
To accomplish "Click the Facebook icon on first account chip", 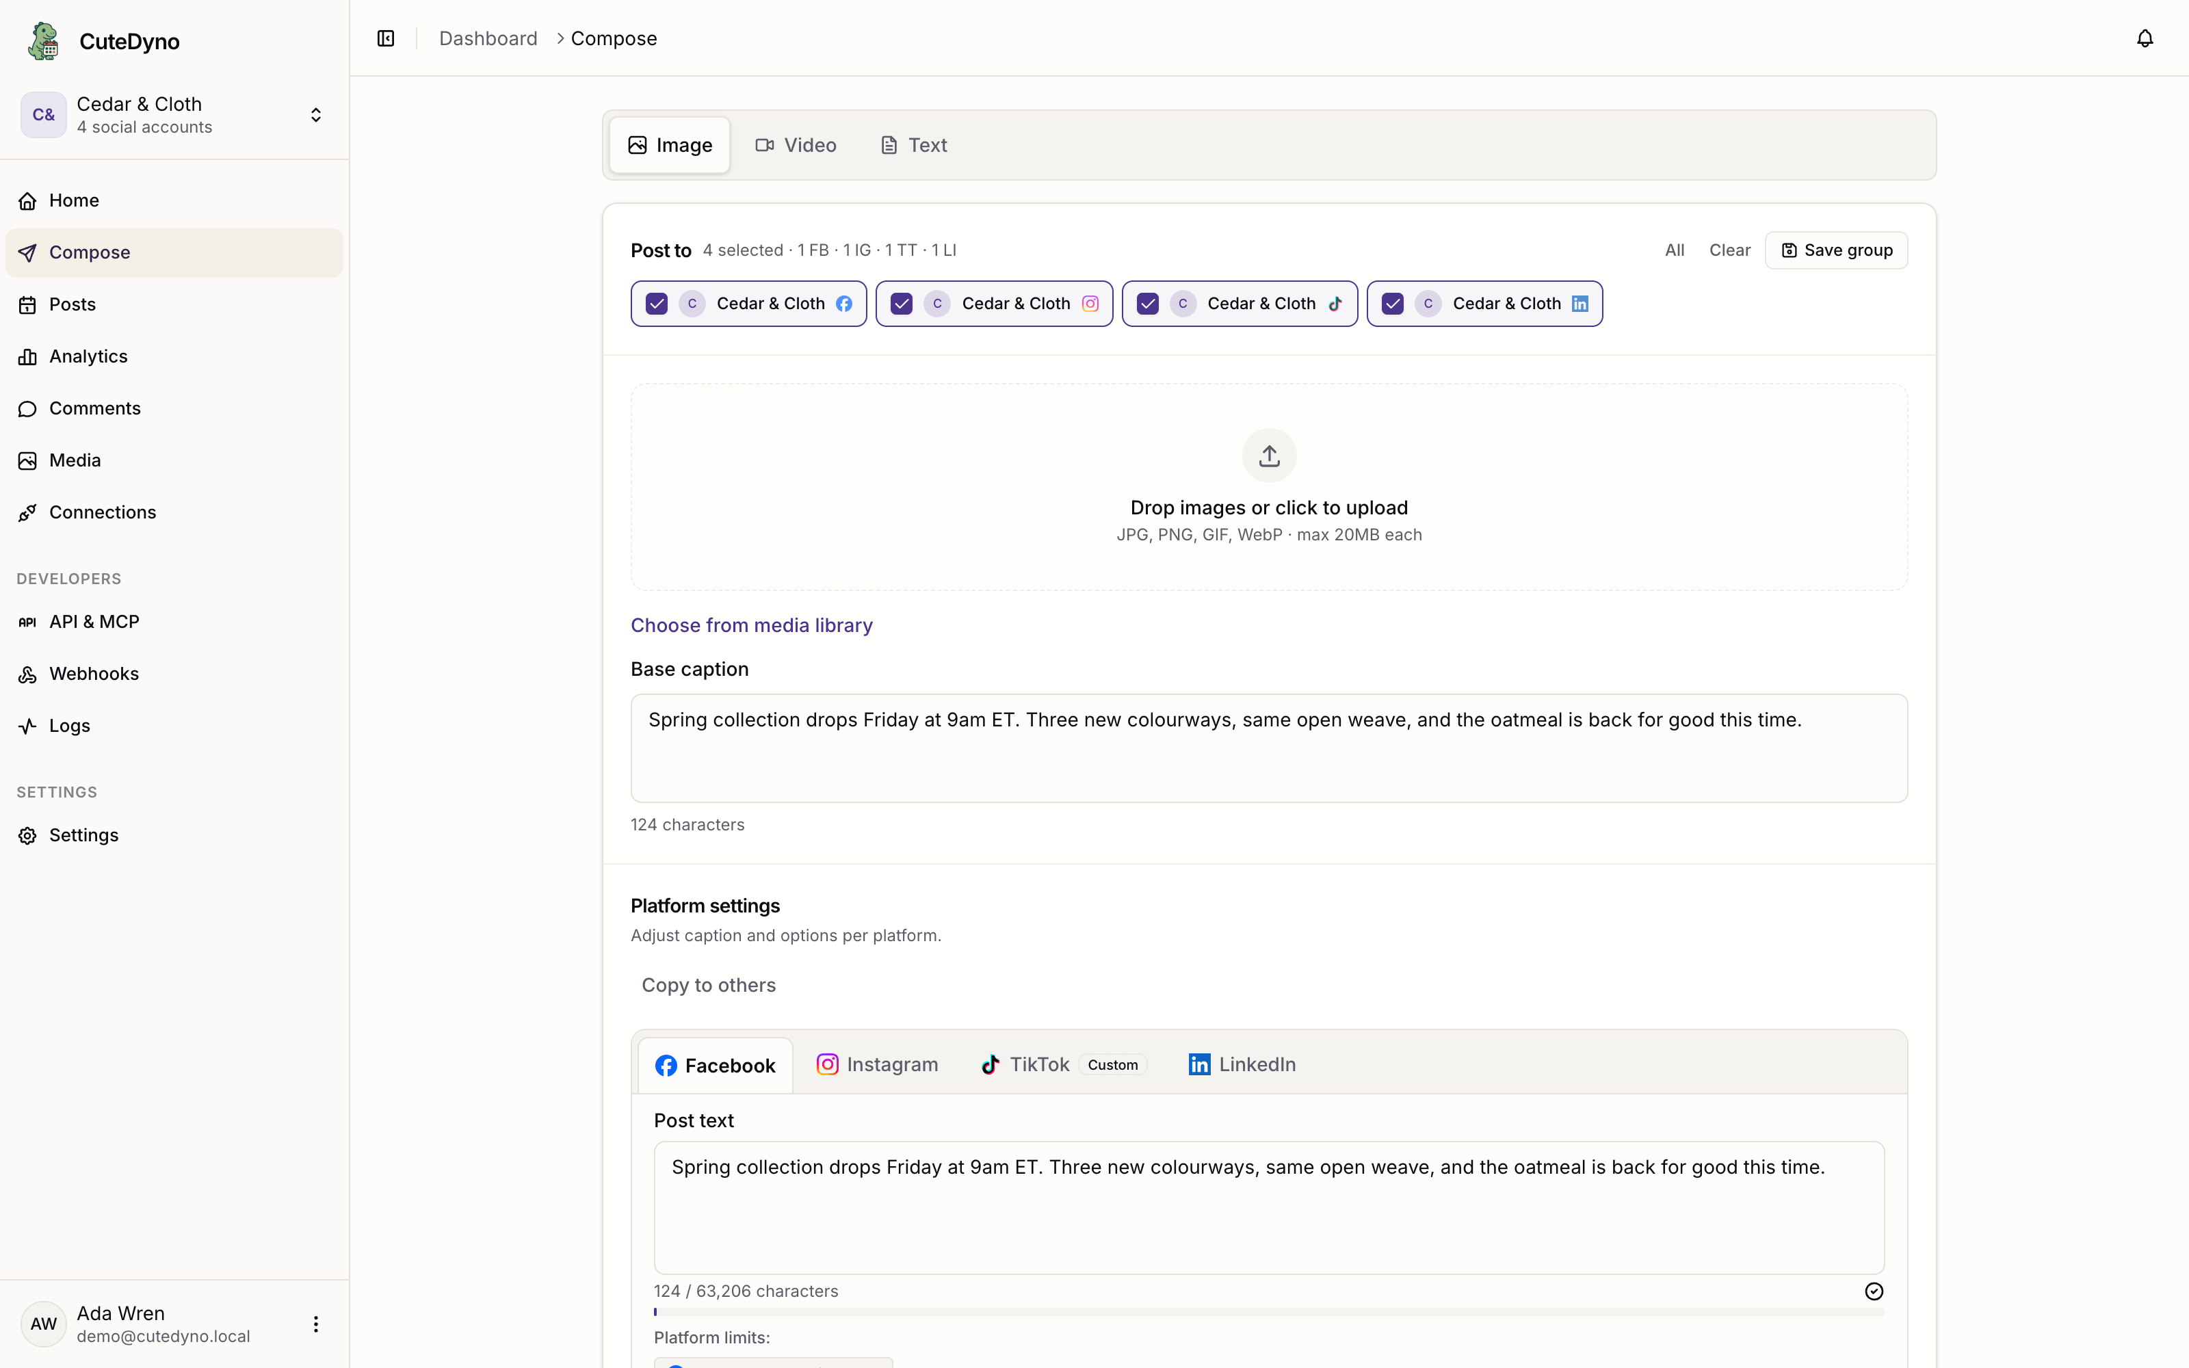I will pos(844,303).
